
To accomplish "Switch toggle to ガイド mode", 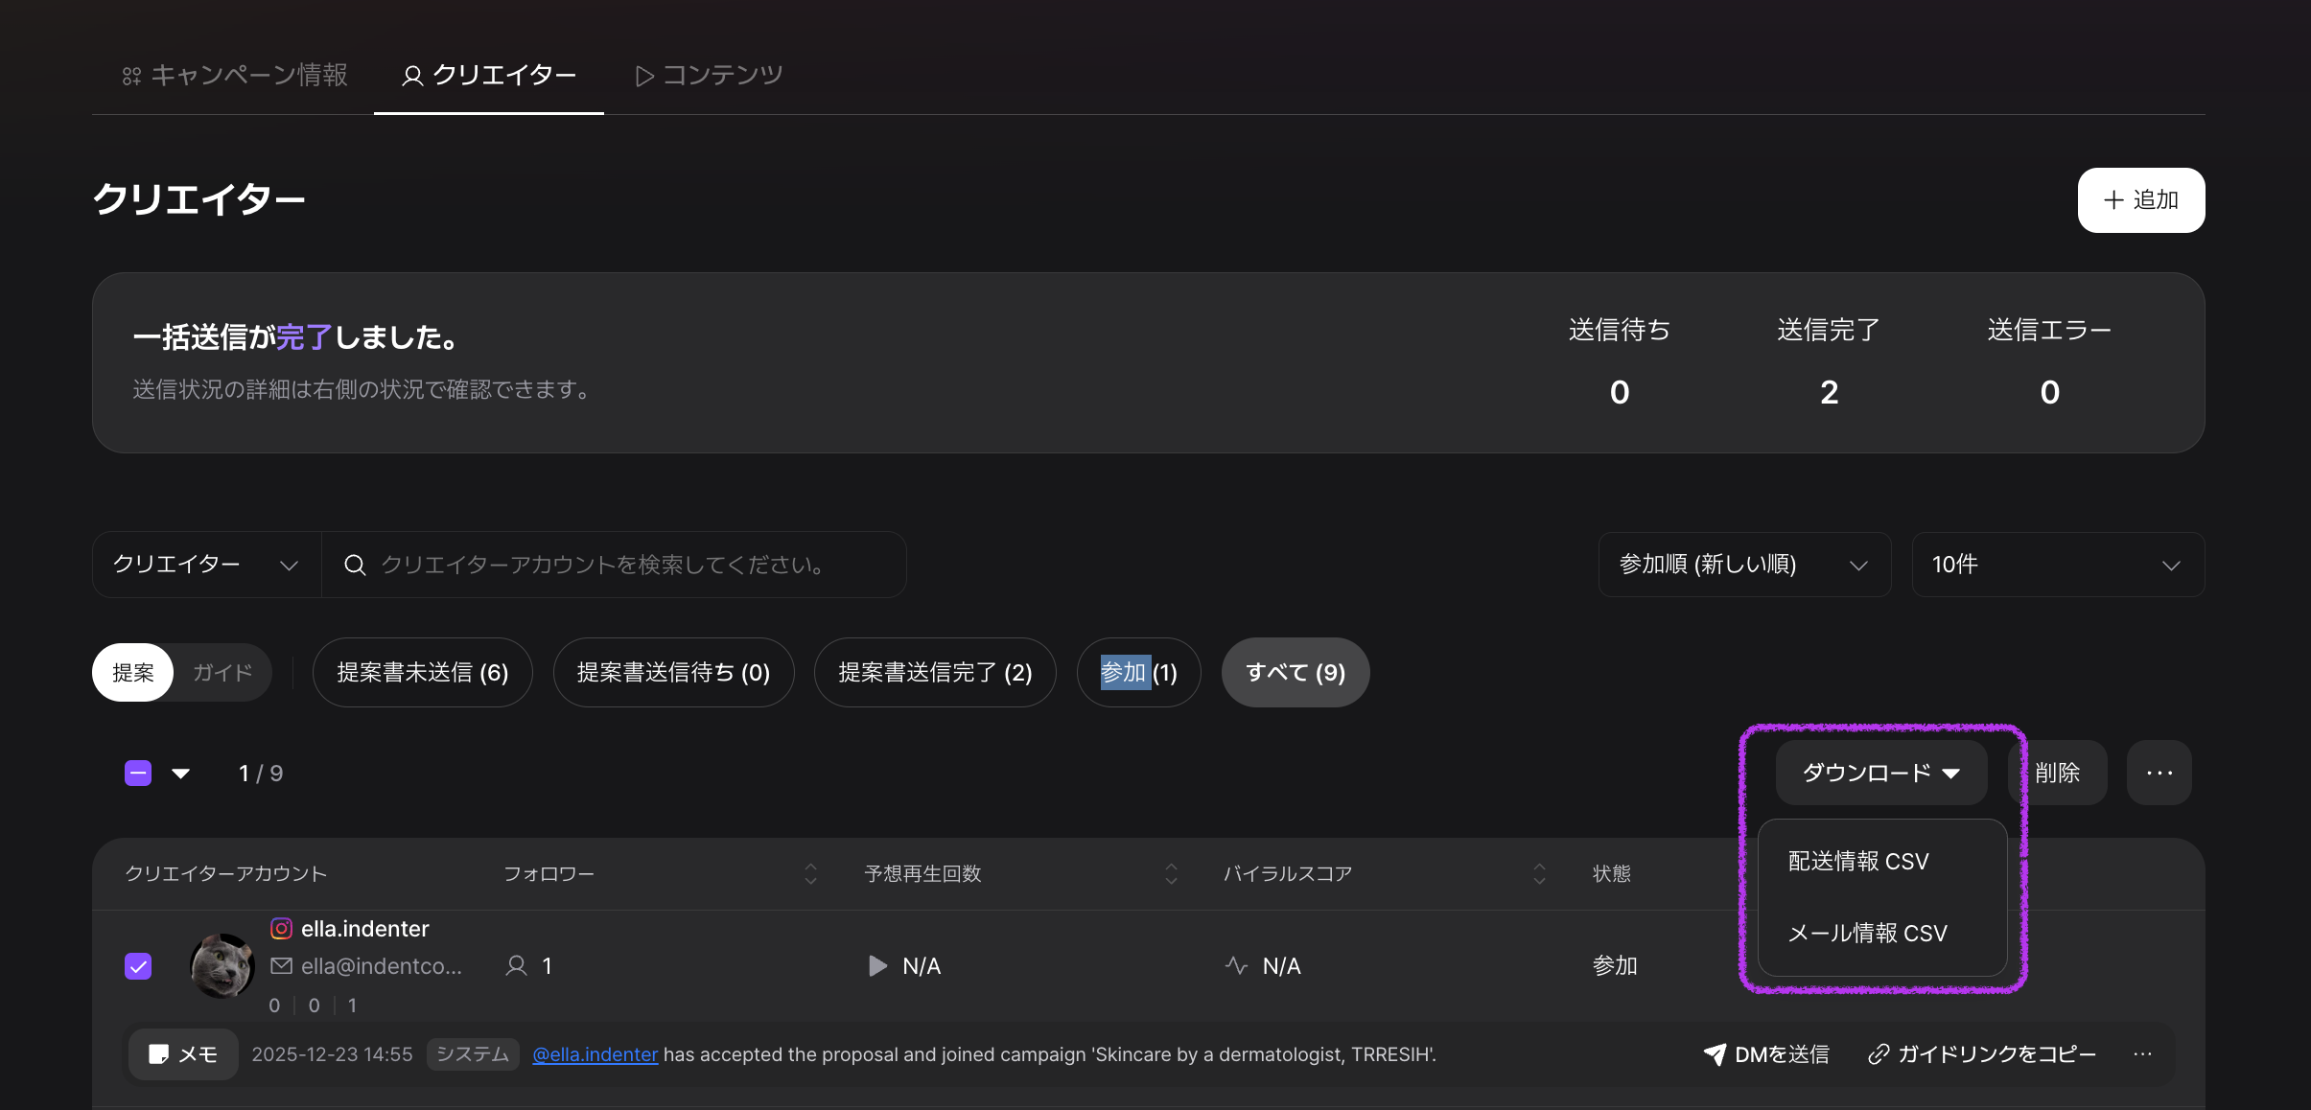I will 222,673.
